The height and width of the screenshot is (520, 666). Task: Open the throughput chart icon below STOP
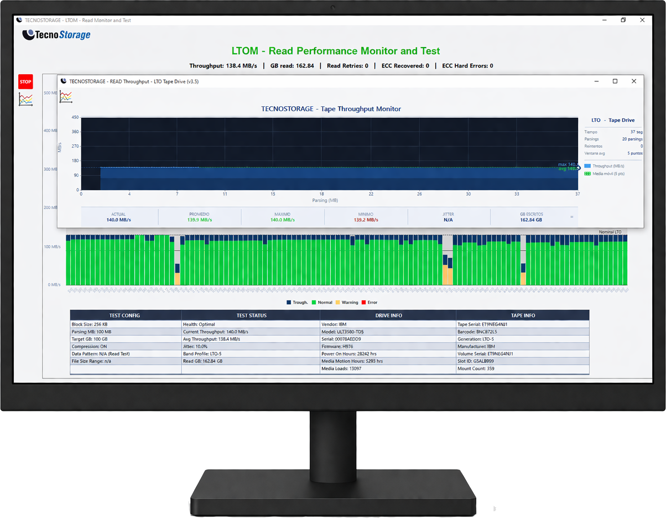tap(25, 100)
